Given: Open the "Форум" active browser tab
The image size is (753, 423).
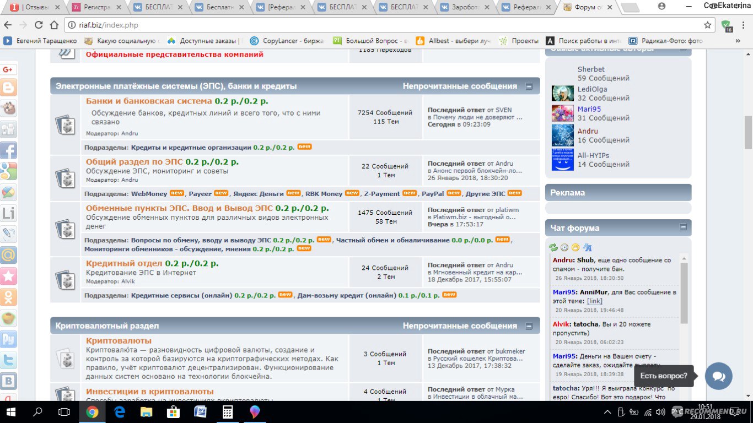Looking at the screenshot, I should (x=588, y=8).
